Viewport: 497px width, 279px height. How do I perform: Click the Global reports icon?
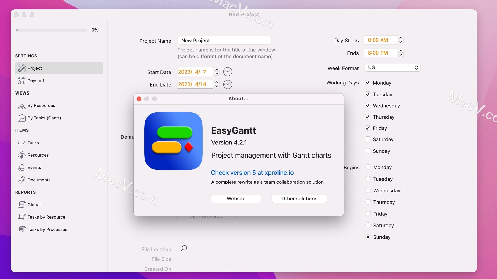(21, 204)
